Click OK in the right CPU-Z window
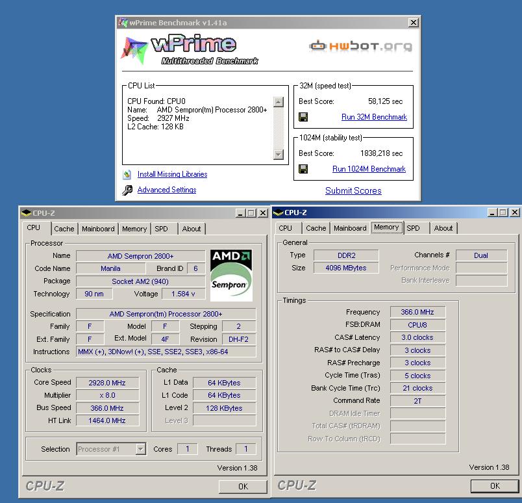Image resolution: width=522 pixels, height=503 pixels. point(495,486)
